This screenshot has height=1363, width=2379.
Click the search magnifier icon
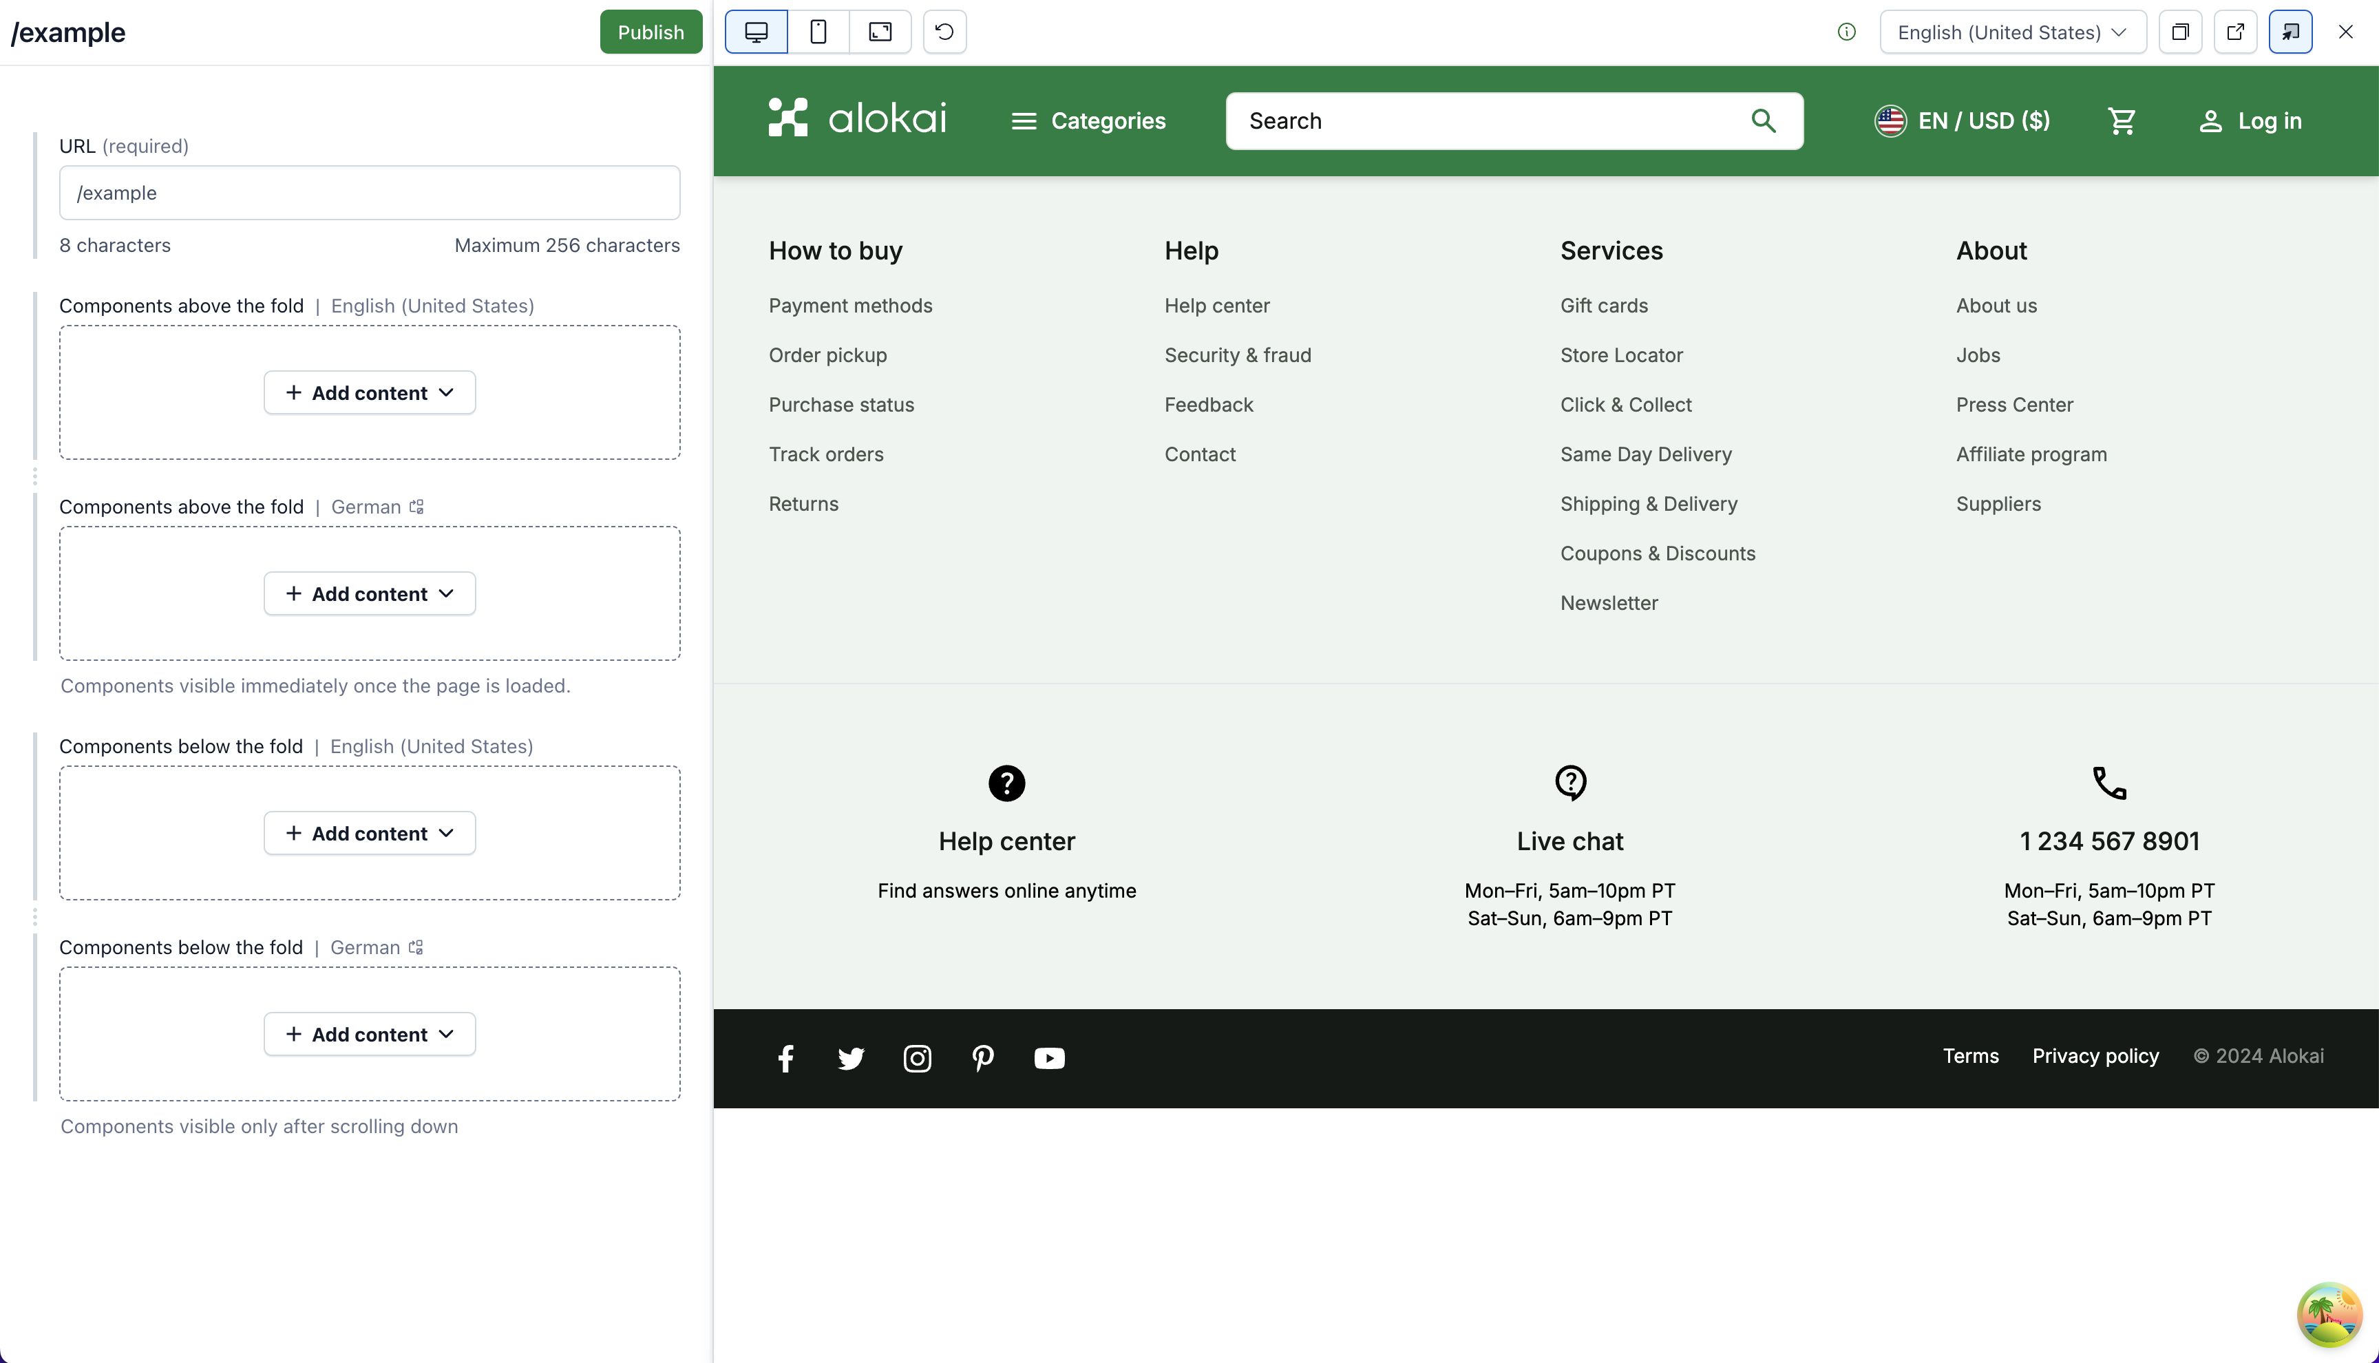pyautogui.click(x=1763, y=120)
